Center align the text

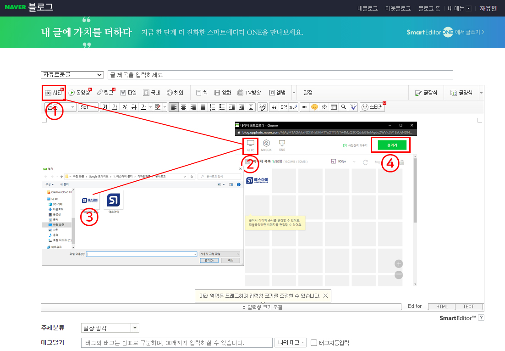[184, 107]
